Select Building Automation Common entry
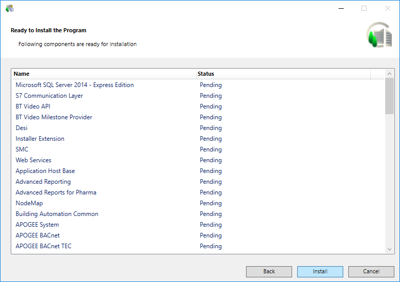Image resolution: width=400 pixels, height=282 pixels. coord(57,214)
